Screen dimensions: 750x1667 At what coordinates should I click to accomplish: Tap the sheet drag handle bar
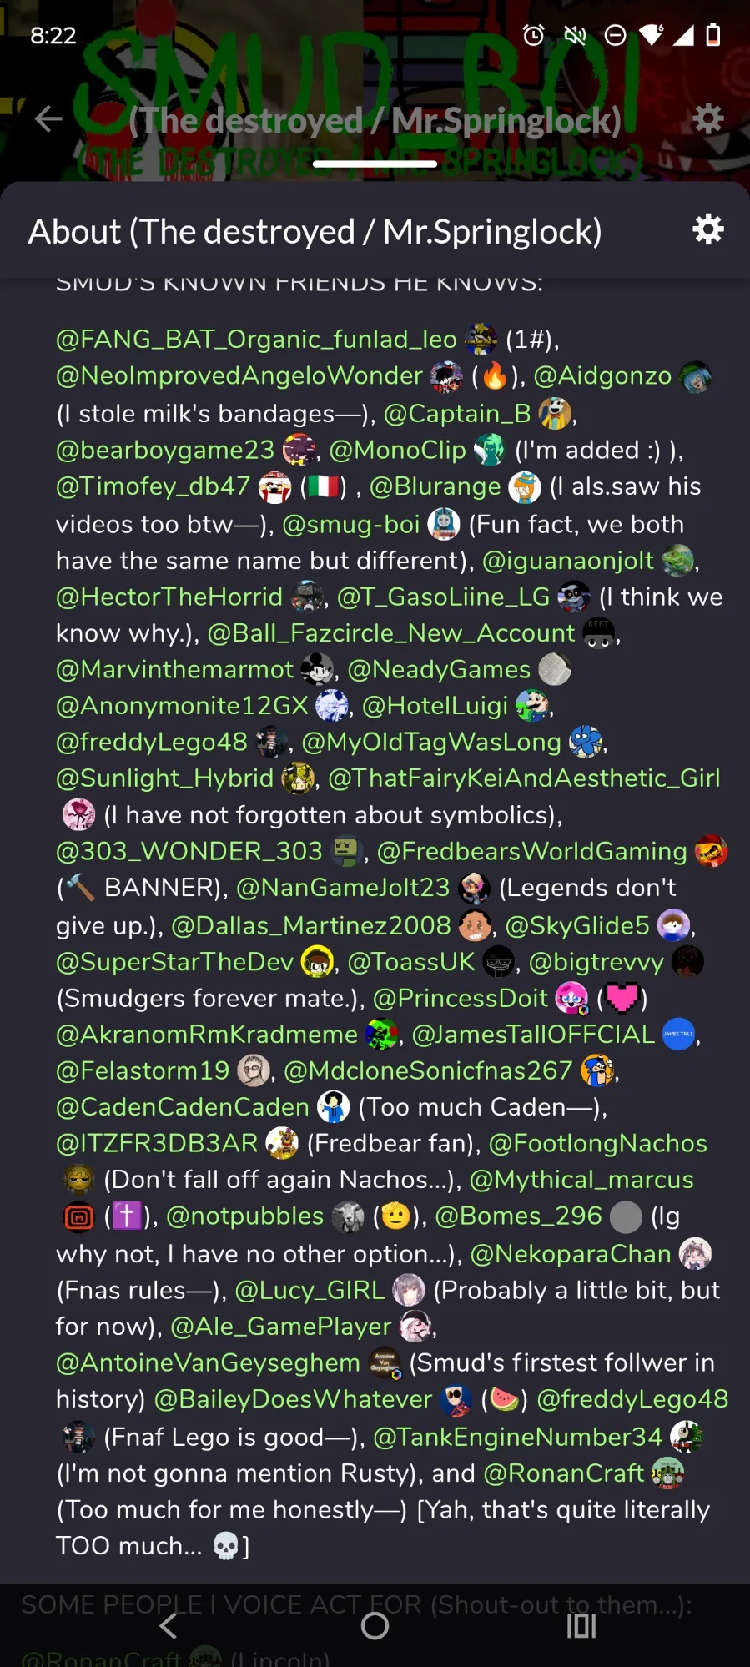[x=375, y=164]
